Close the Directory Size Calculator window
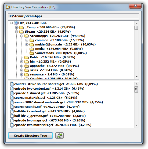The image size is (148, 149). [135, 6]
